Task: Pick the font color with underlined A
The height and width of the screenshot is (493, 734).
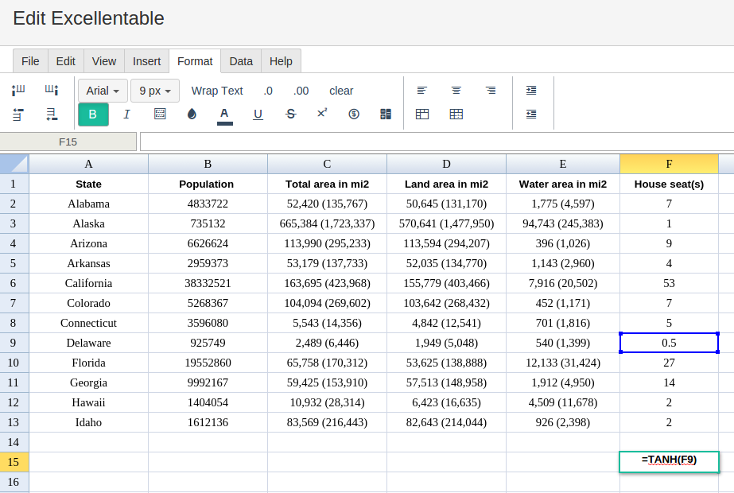Action: [225, 115]
